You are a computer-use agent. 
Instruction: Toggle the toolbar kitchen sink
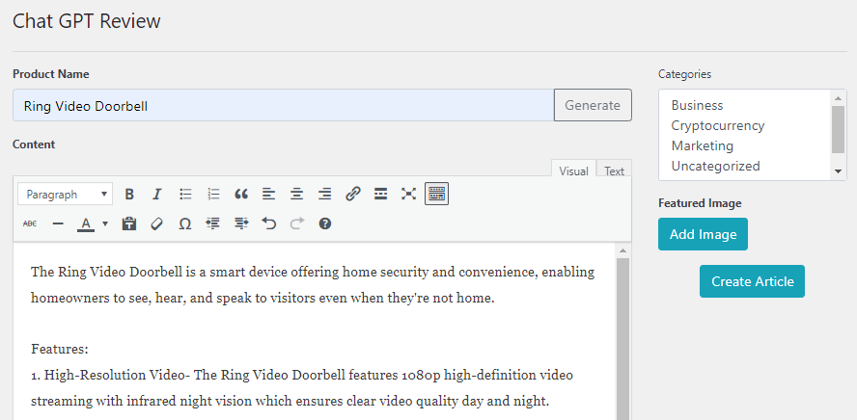(x=436, y=194)
